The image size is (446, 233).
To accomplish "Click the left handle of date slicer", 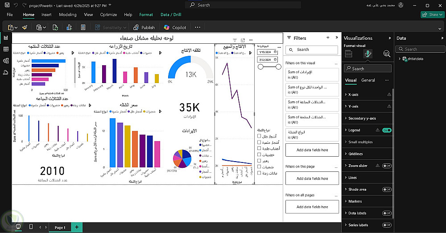I will pyautogui.click(x=260, y=67).
